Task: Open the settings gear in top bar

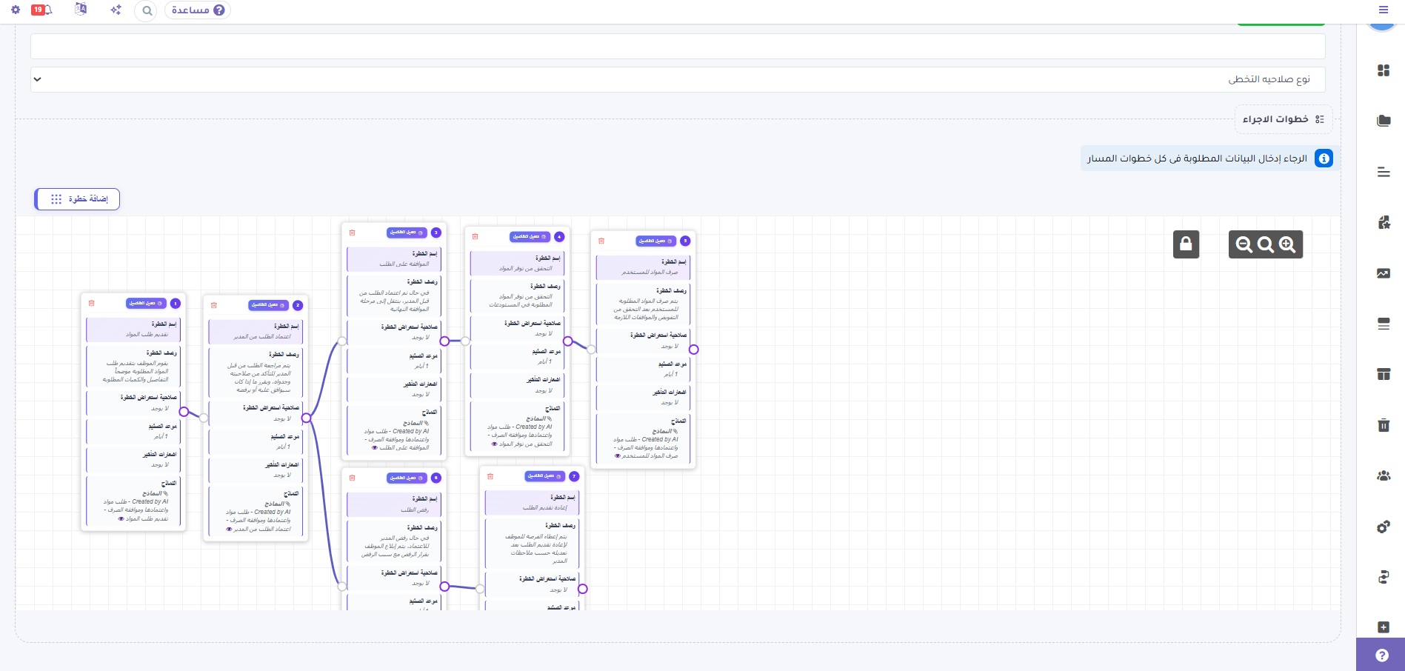Action: (x=16, y=10)
